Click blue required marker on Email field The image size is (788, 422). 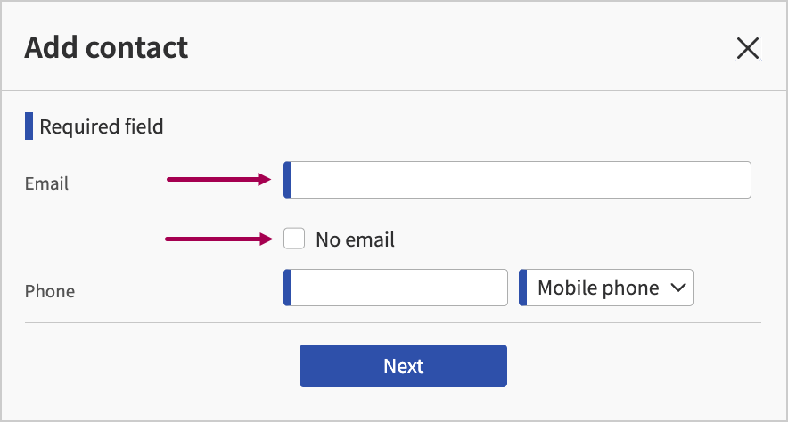(287, 180)
